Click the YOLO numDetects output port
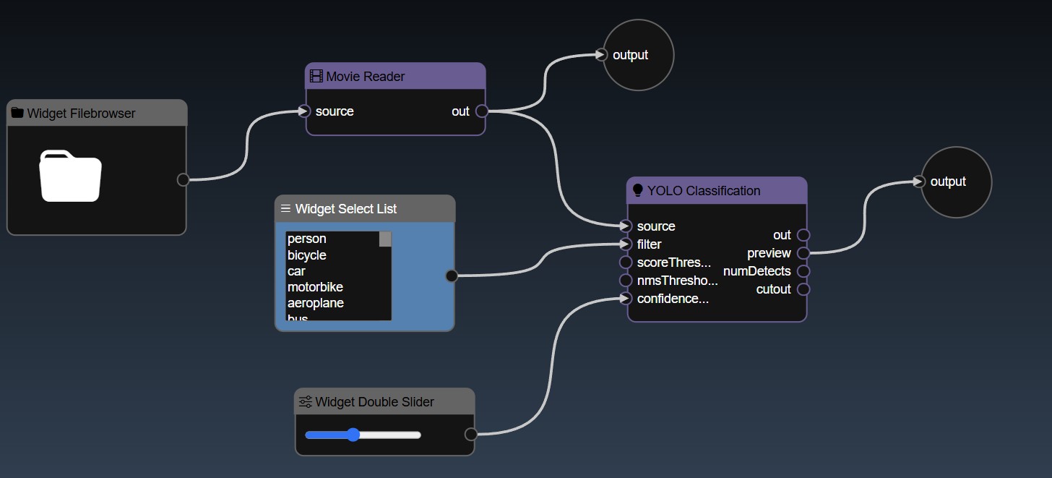Image resolution: width=1052 pixels, height=478 pixels. point(803,271)
